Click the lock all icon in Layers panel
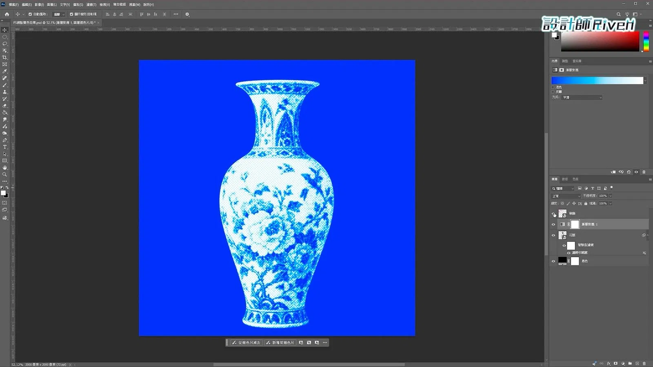 coord(586,203)
